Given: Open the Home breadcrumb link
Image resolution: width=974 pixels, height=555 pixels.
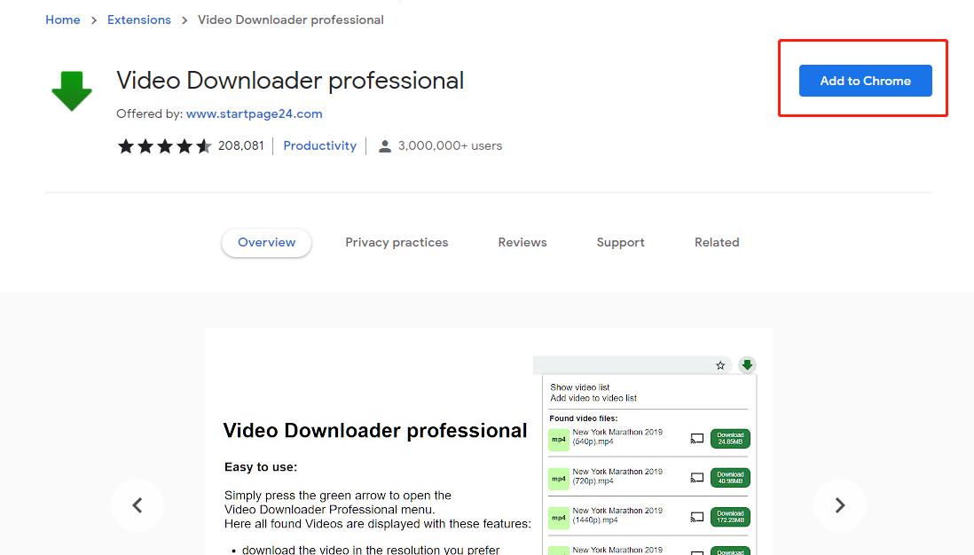Looking at the screenshot, I should coord(62,20).
